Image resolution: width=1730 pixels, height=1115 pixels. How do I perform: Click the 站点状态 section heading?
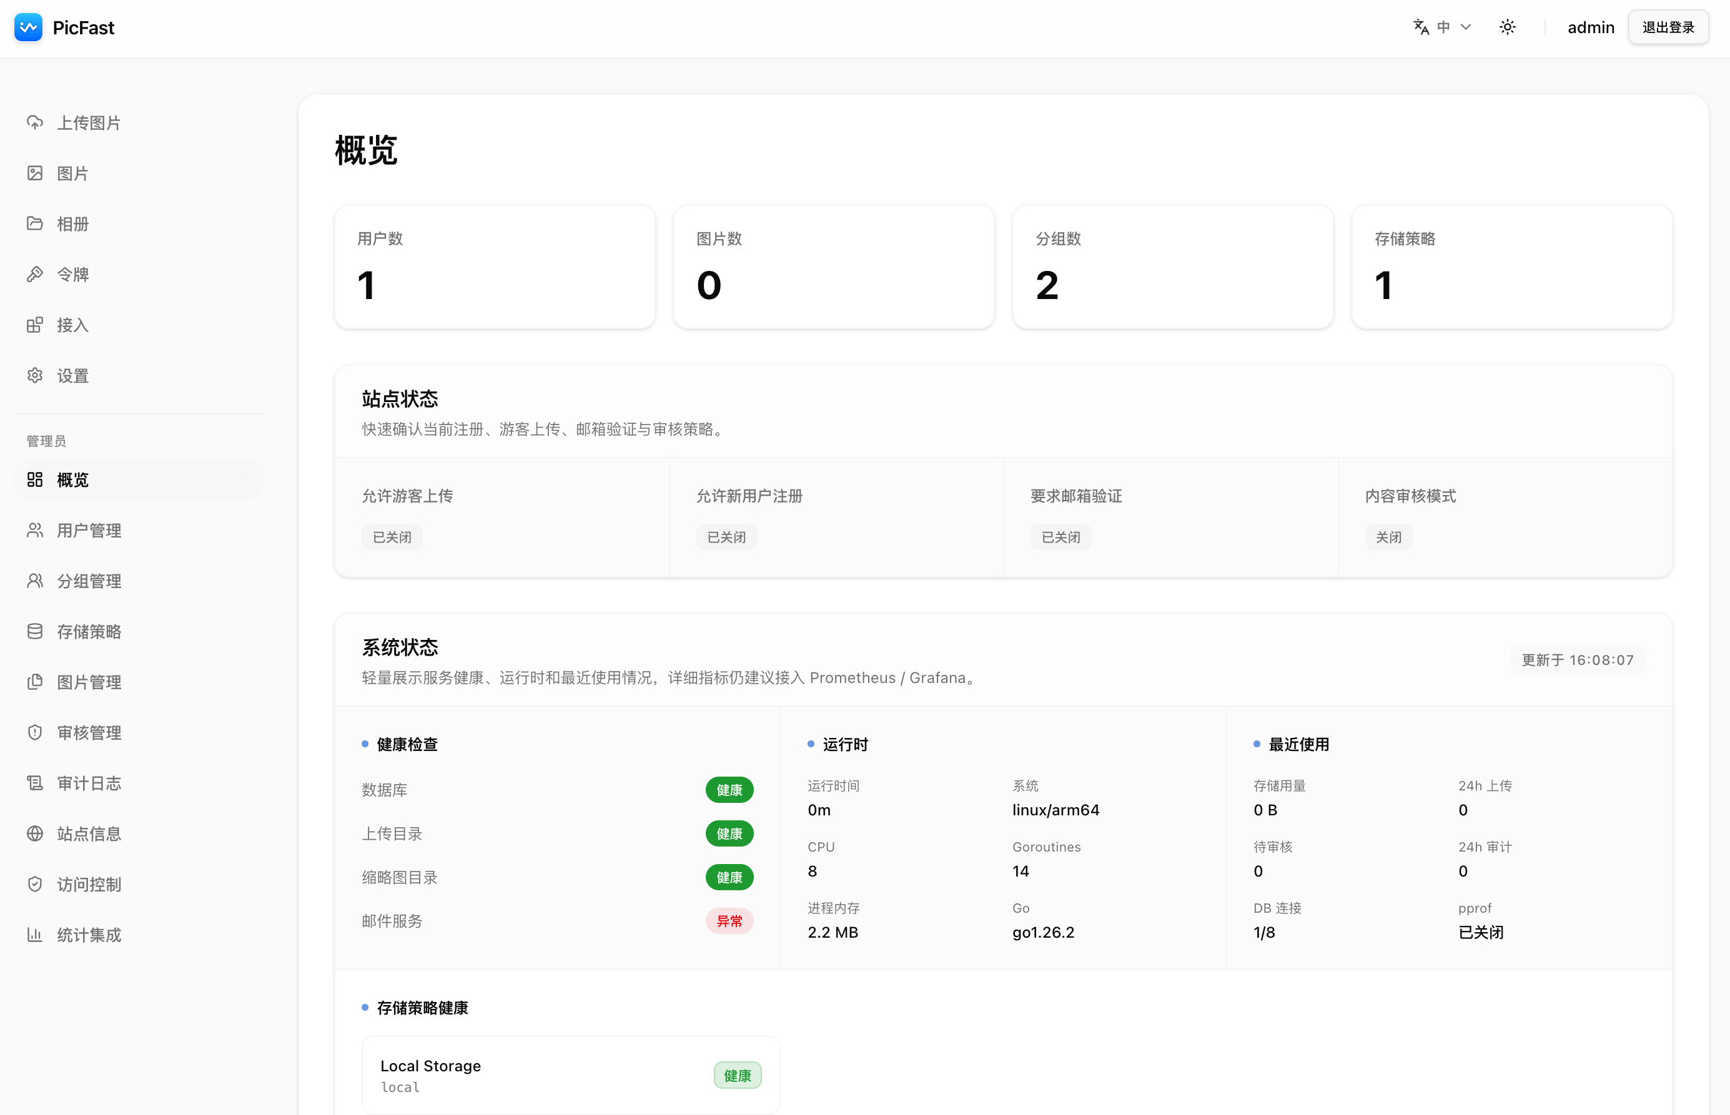(x=400, y=398)
